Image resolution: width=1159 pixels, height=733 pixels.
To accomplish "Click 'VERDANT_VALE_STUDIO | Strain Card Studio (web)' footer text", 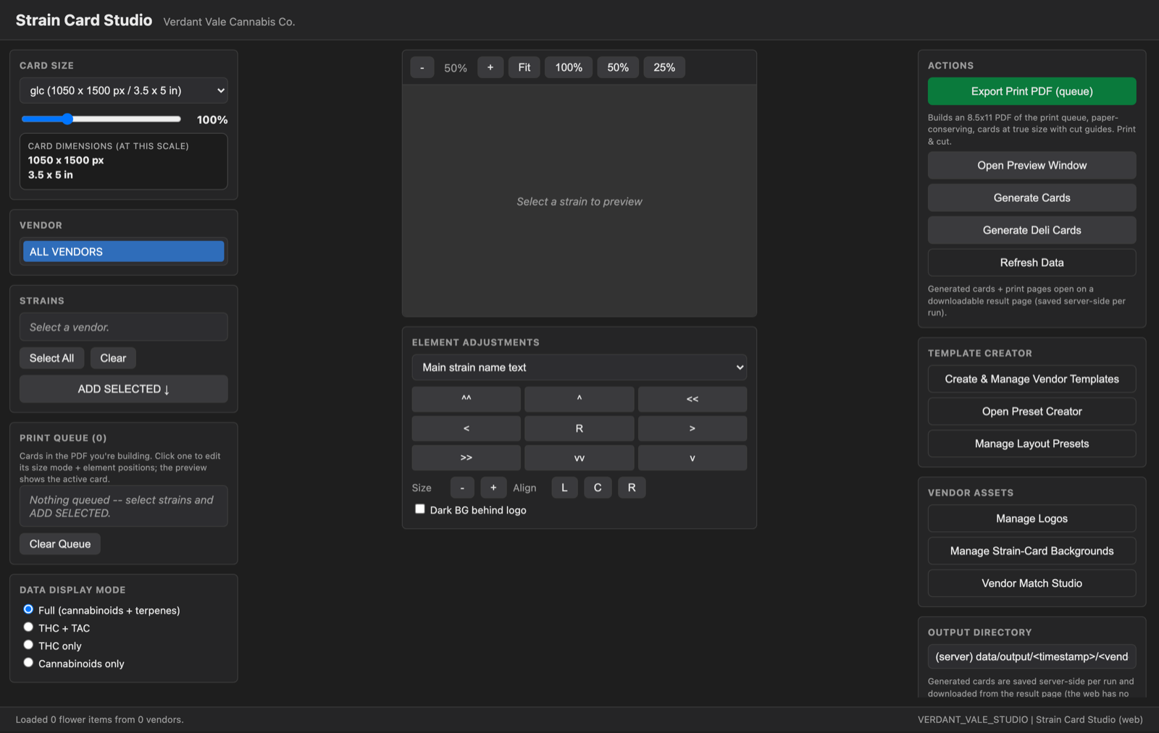I will point(1030,719).
